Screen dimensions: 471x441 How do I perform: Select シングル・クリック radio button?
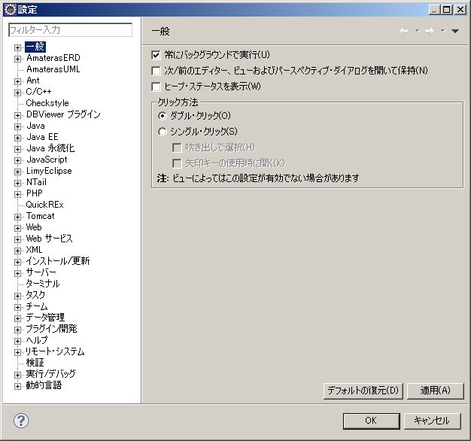click(163, 132)
